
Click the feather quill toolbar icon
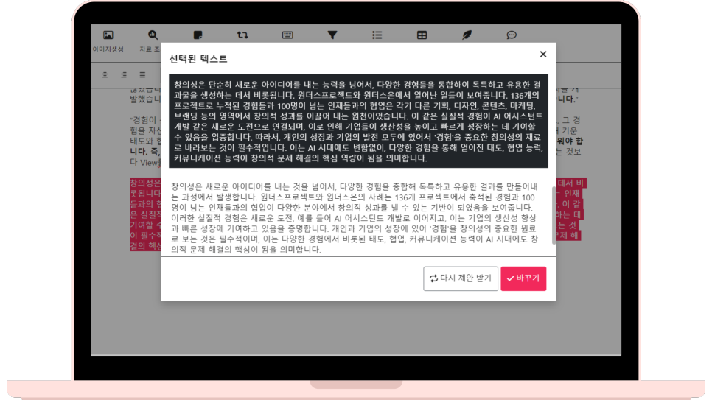[467, 35]
